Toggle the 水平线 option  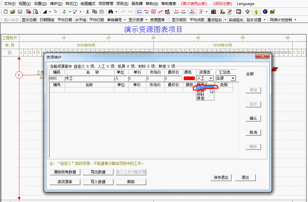point(81,20)
